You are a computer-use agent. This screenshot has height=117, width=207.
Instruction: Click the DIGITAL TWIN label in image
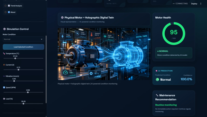click(142, 36)
